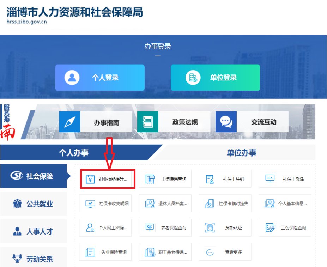The height and width of the screenshot is (267, 327).
Task: Select the 社保卡激活 icon
Action: click(x=270, y=179)
